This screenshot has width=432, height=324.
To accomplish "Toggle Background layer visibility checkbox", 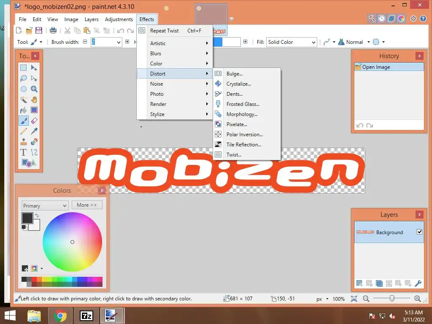I will (x=419, y=232).
